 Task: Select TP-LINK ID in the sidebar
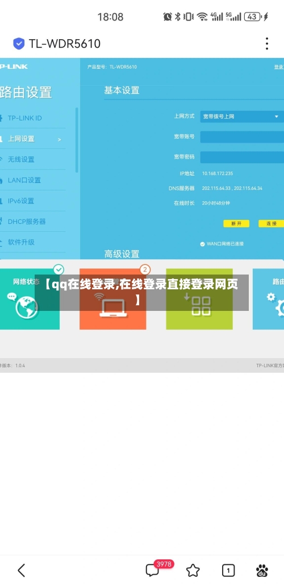(24, 118)
